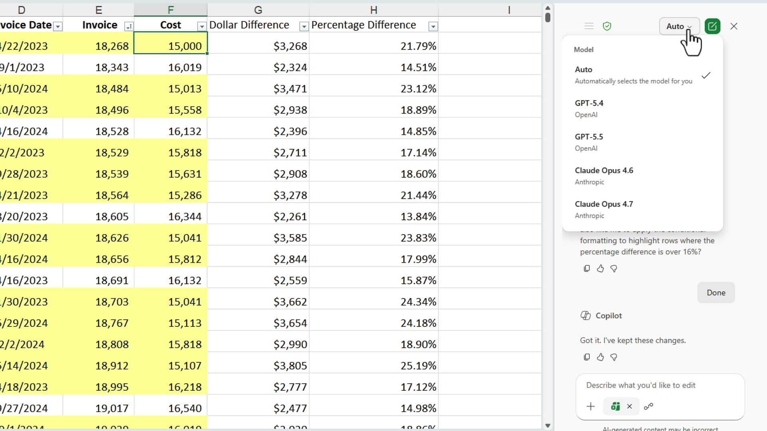The image size is (767, 431).
Task: Click the attached Excel workbook icon
Action: coord(616,406)
